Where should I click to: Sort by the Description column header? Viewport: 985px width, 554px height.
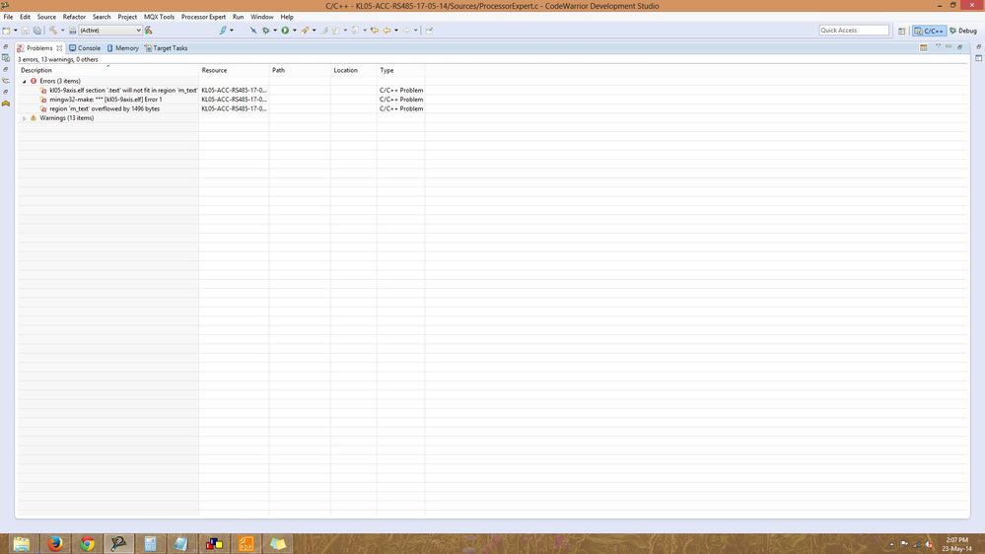(x=108, y=70)
